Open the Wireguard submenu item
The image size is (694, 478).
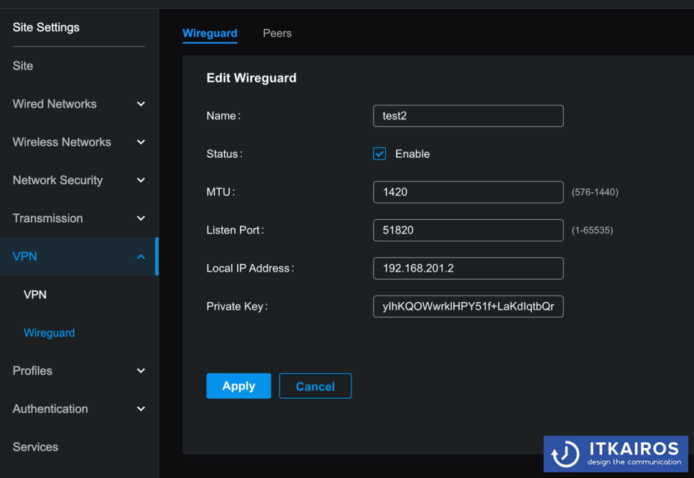[x=49, y=333]
